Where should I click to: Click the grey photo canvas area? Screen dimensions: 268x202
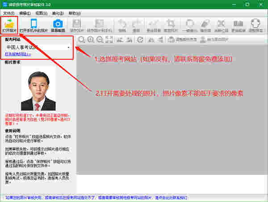172,109
